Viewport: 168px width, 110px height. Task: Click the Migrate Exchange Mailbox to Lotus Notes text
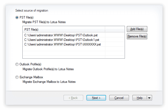point(49,82)
